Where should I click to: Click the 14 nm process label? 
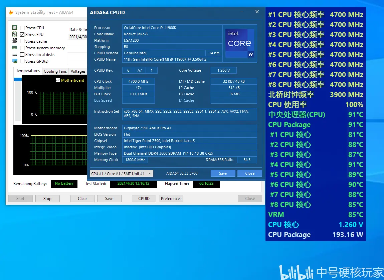click(214, 53)
